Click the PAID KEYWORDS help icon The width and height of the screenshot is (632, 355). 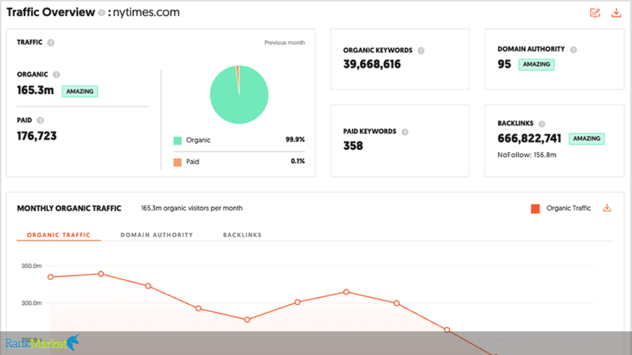pyautogui.click(x=405, y=132)
